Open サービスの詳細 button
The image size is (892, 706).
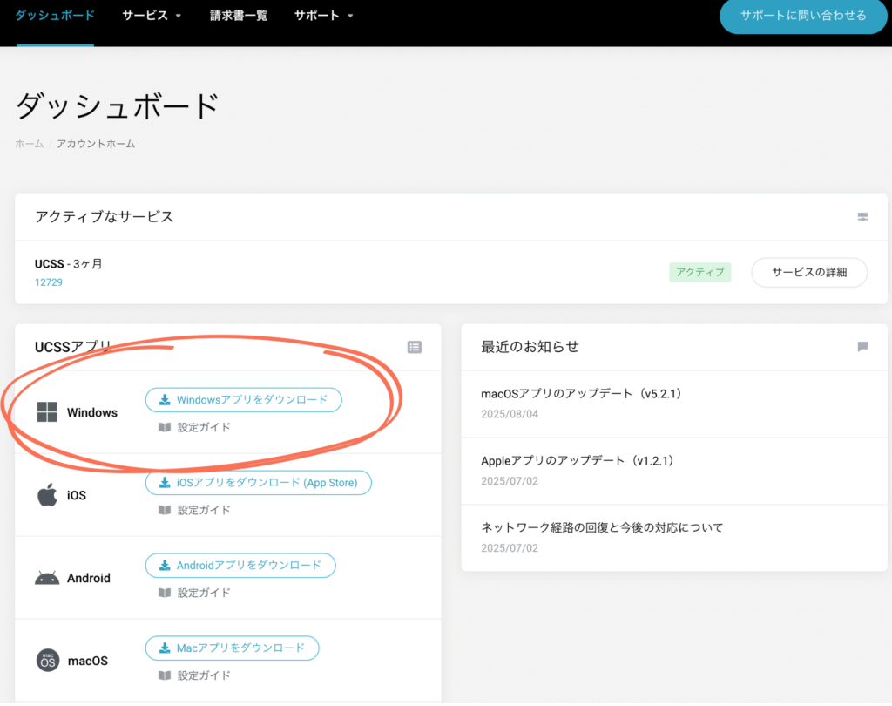(809, 272)
